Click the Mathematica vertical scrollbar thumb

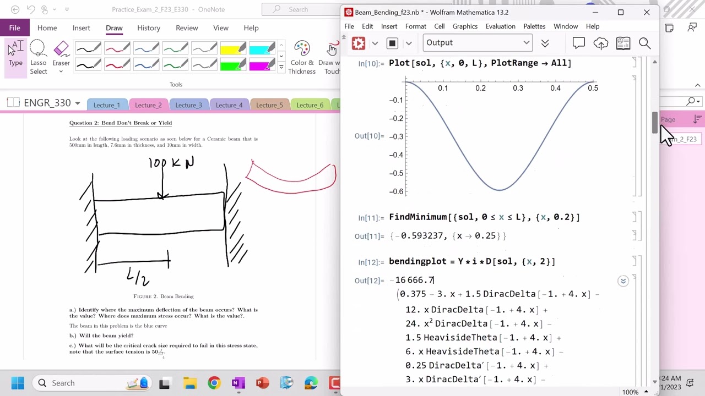[654, 122]
